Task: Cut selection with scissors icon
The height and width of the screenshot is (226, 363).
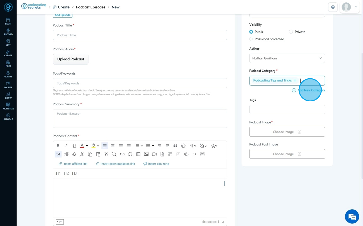Action: pos(82,154)
